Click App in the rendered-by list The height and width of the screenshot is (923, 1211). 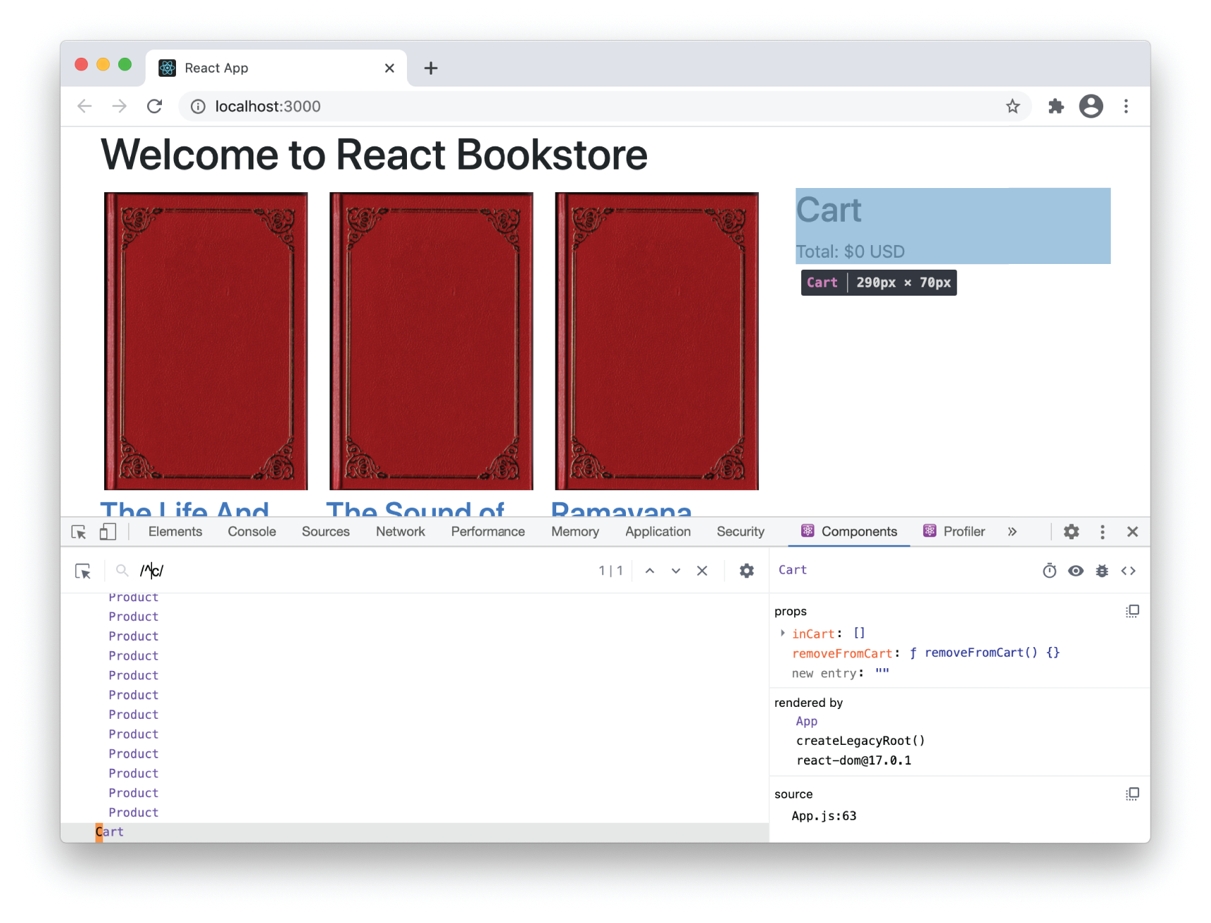[x=806, y=721]
